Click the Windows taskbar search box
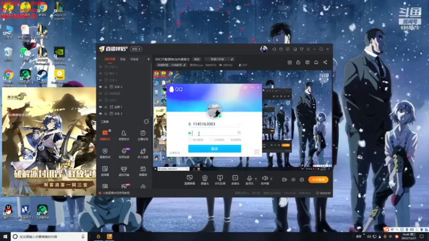 [49, 236]
